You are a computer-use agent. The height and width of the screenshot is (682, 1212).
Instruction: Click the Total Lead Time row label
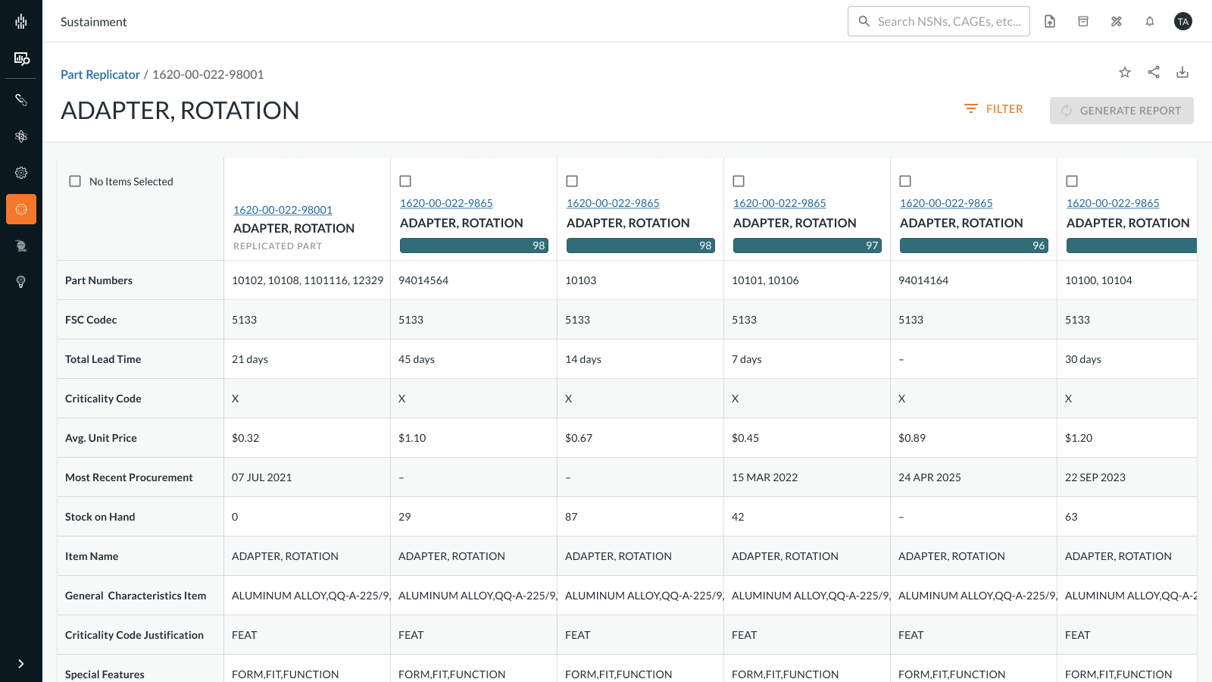click(x=103, y=359)
